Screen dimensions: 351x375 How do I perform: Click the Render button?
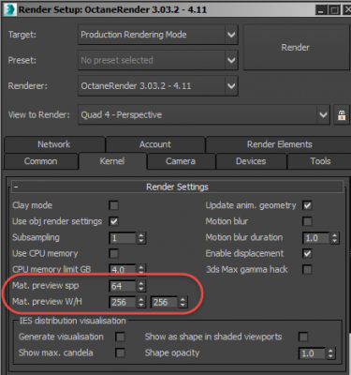pos(296,48)
